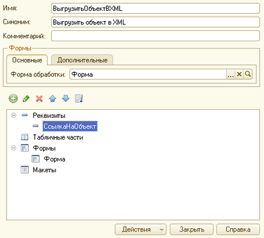Viewport: 264px width, 238px height.
Task: Select the Реквизиты tree row
Action: (49, 115)
